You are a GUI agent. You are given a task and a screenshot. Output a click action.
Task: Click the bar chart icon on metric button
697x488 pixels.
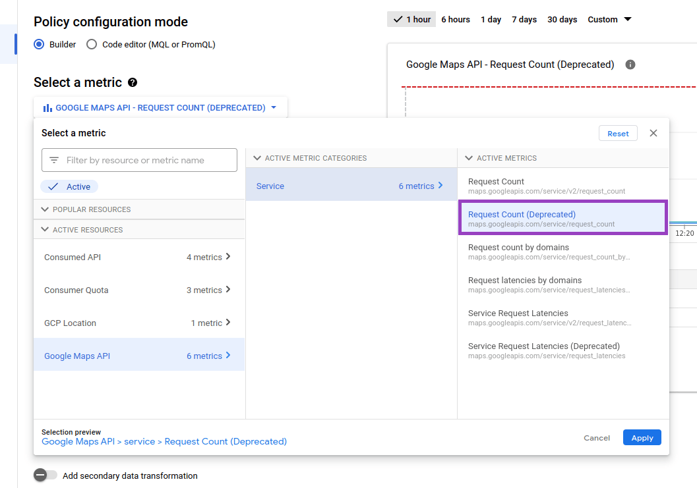[x=47, y=108]
